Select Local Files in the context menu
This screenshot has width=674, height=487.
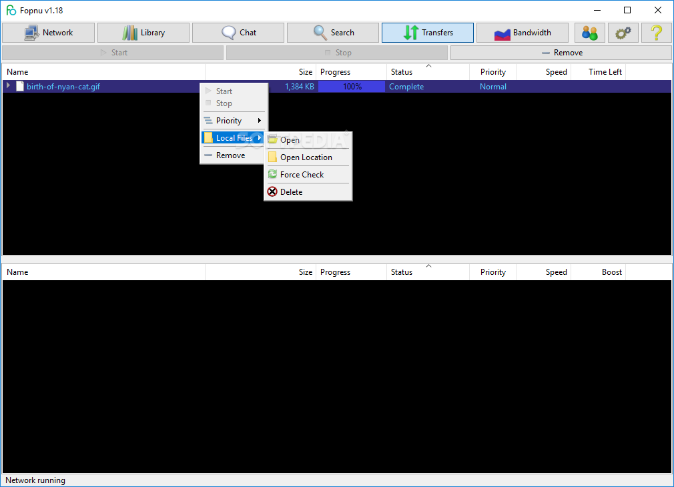click(x=232, y=138)
